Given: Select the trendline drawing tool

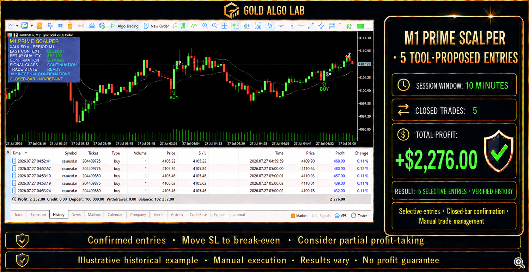Looking at the screenshot, I should [x=311, y=26].
